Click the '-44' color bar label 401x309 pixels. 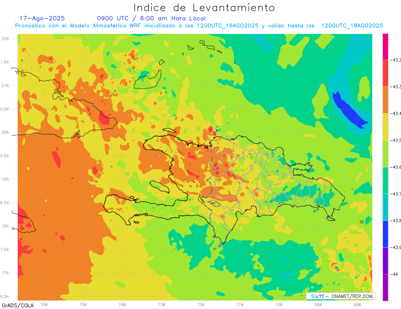[394, 274]
